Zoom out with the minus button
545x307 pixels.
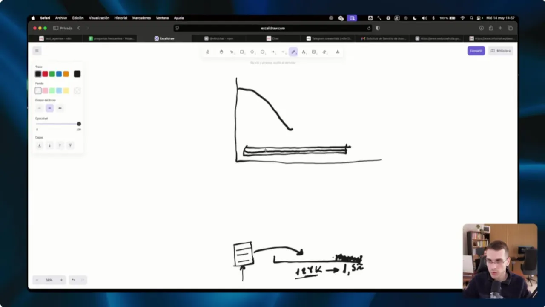click(x=37, y=280)
